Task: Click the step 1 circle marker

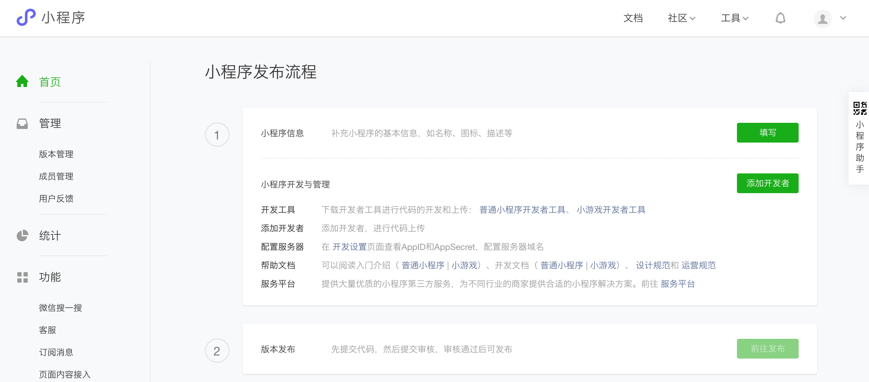Action: coord(217,135)
